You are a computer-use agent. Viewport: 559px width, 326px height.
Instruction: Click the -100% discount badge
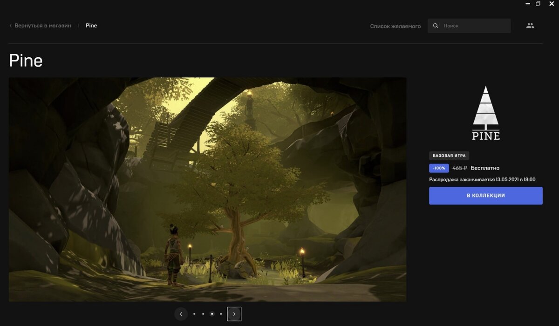[x=439, y=168]
